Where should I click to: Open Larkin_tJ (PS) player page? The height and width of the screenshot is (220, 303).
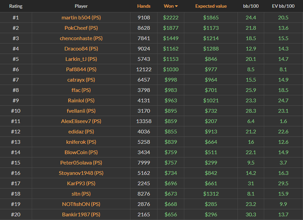[x=81, y=59]
